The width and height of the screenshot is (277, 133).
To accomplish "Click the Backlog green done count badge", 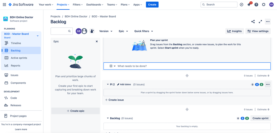I will point(247,118).
